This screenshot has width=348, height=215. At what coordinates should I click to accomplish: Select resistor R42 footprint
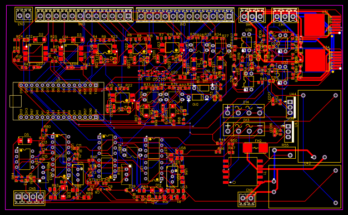point(24,67)
